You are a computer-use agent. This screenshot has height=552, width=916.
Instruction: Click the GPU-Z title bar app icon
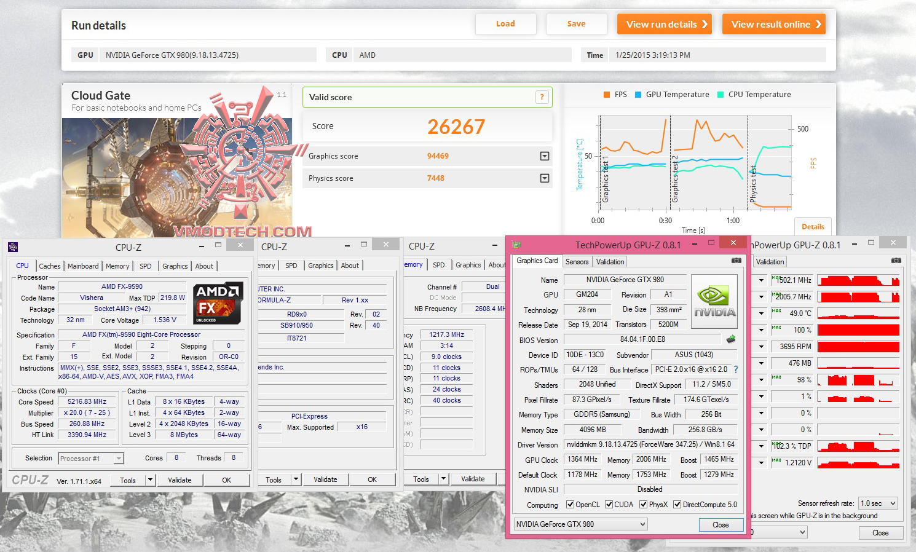tap(517, 245)
